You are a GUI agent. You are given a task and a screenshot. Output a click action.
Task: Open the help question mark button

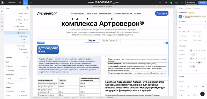pos(202,94)
